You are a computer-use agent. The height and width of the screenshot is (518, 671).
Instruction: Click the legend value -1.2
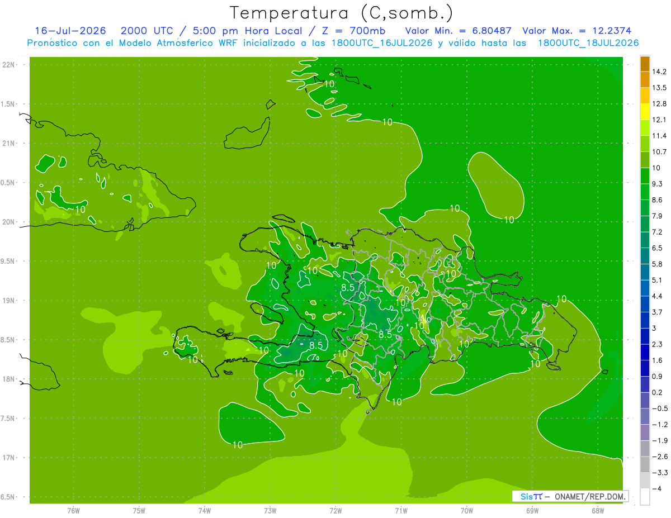point(659,424)
